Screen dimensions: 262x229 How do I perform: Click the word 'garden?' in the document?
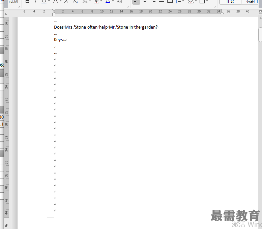coord(150,27)
